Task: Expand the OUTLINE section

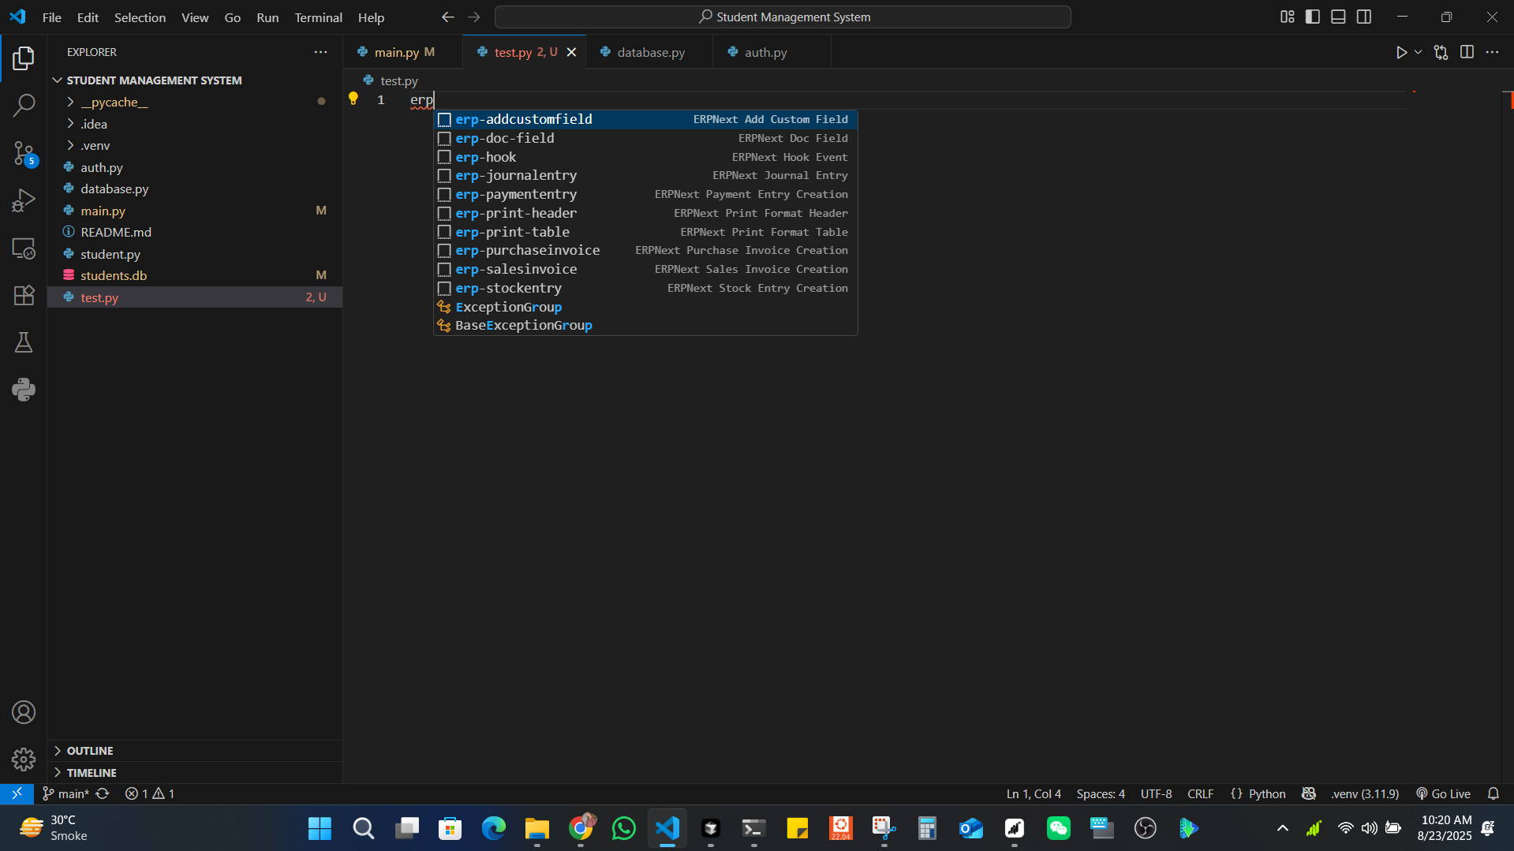Action: click(x=90, y=750)
